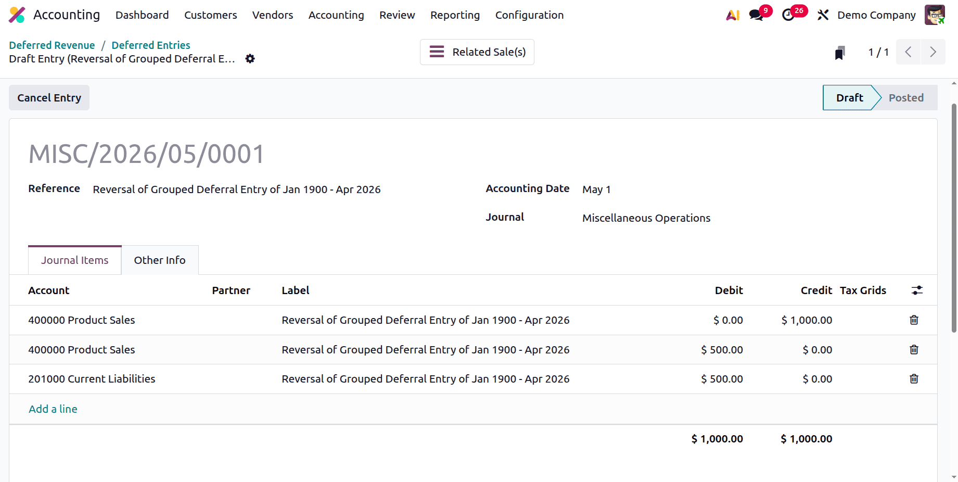Viewport: 958px width, 482px height.
Task: Toggle the bookmark favorite icon near pagination
Action: pos(839,52)
